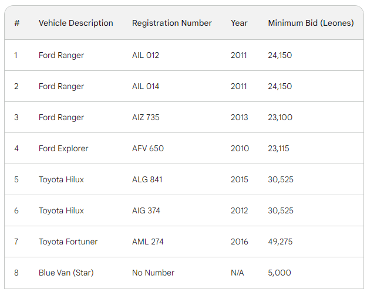Click the Minimum Bid (Leones) header
Viewport: 367px width, 289px height.
pos(311,23)
